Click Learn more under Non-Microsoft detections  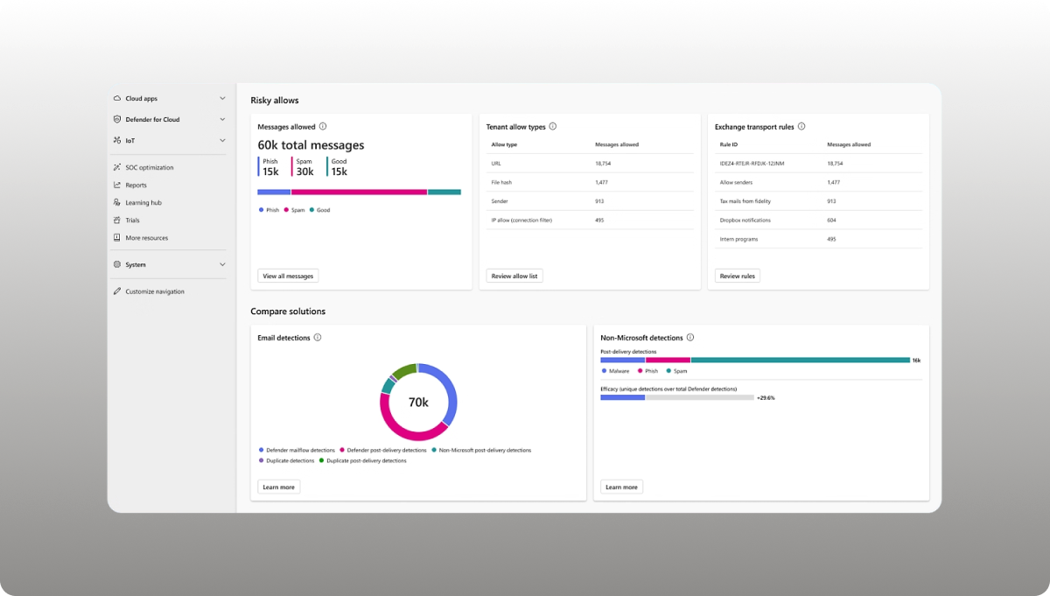(622, 487)
